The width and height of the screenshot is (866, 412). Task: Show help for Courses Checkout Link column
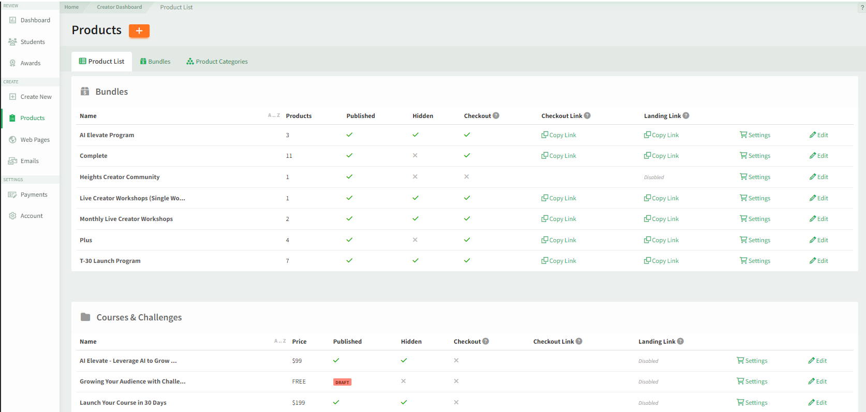click(x=579, y=341)
